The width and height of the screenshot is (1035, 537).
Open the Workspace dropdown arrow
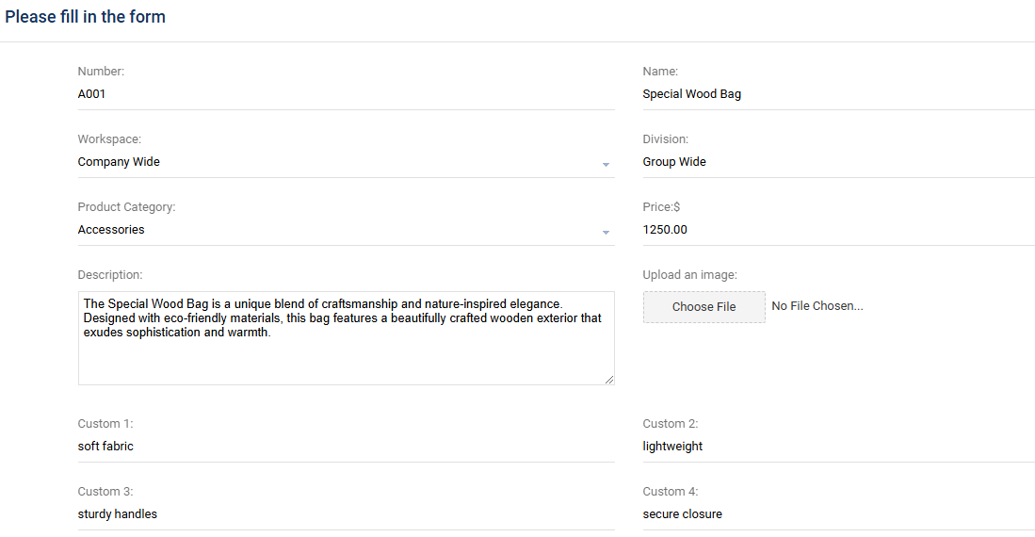tap(606, 165)
